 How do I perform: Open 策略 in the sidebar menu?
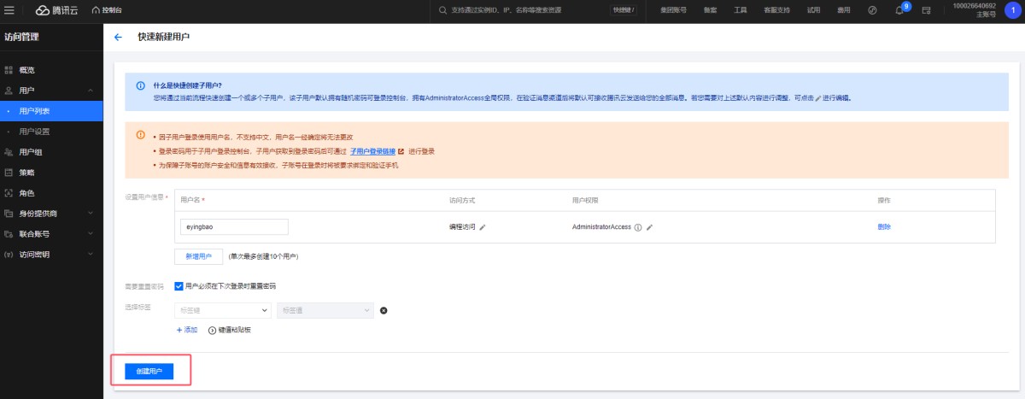coord(26,172)
